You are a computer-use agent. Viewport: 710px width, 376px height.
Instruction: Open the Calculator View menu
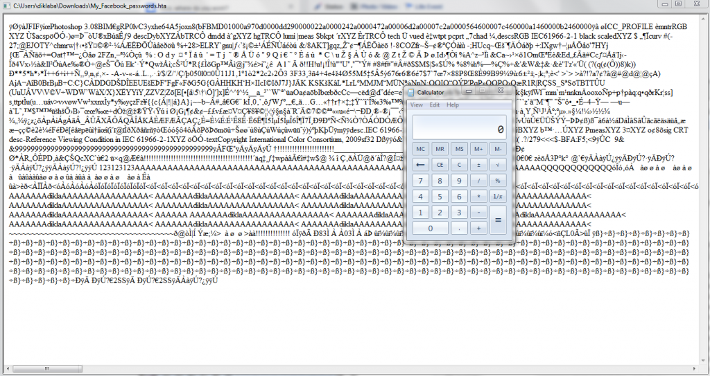pyautogui.click(x=417, y=105)
